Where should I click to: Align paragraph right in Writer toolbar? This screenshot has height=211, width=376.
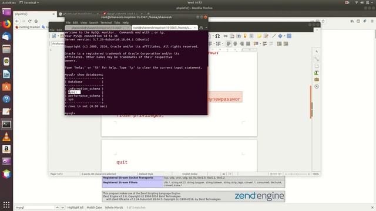241,43
